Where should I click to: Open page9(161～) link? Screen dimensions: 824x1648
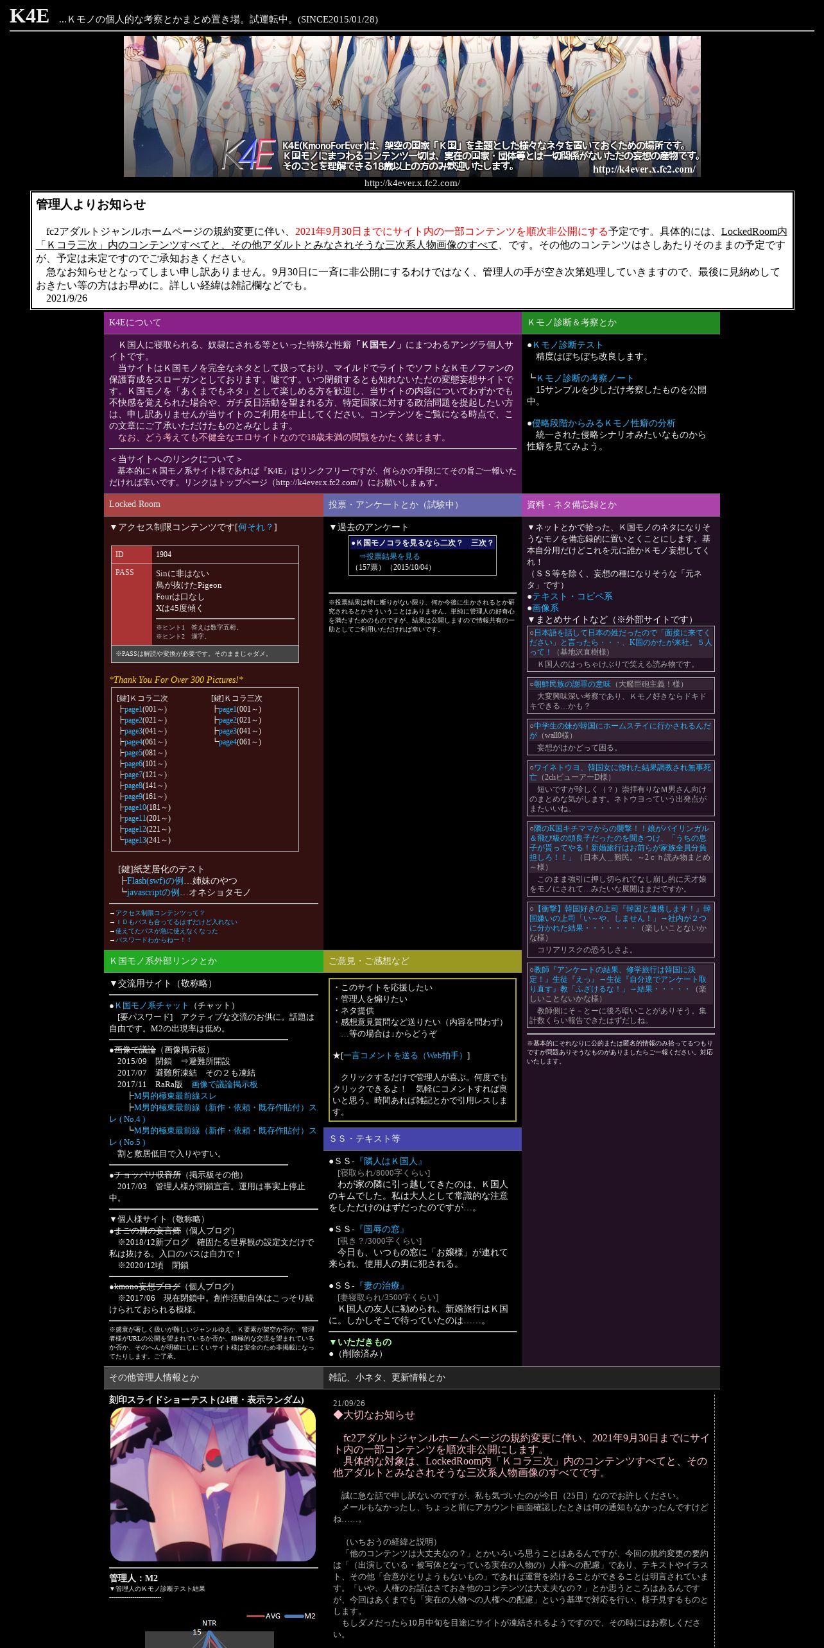pos(133,796)
